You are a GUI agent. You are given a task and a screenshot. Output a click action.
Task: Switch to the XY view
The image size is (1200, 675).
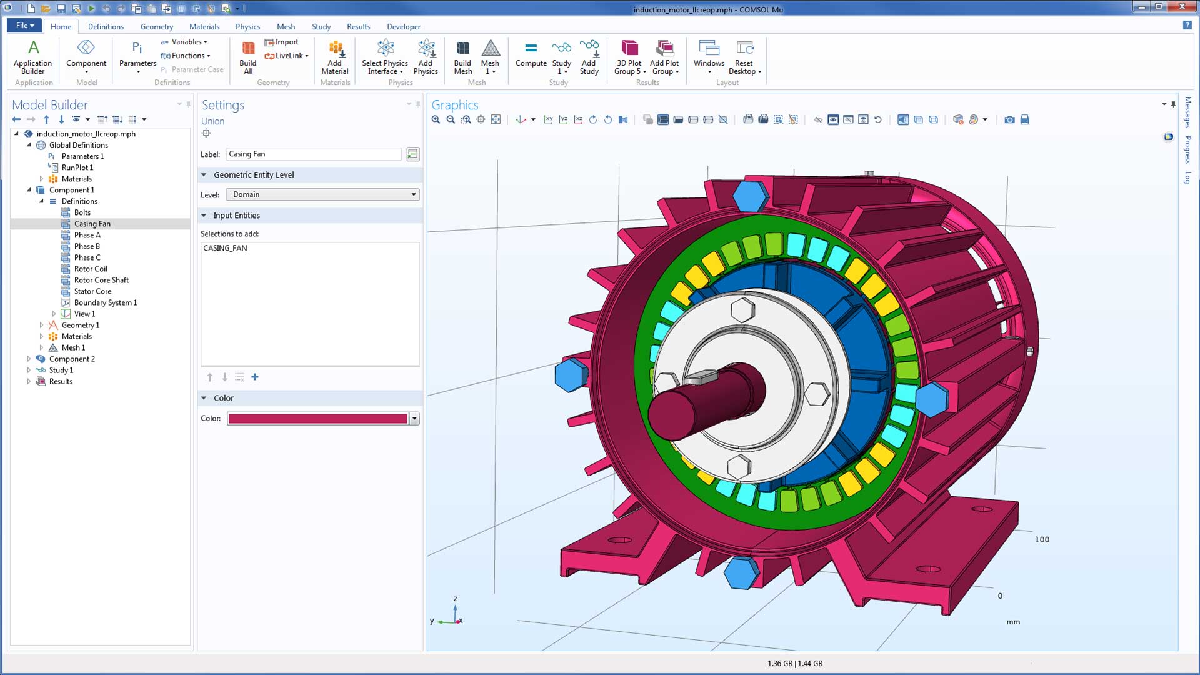548,119
